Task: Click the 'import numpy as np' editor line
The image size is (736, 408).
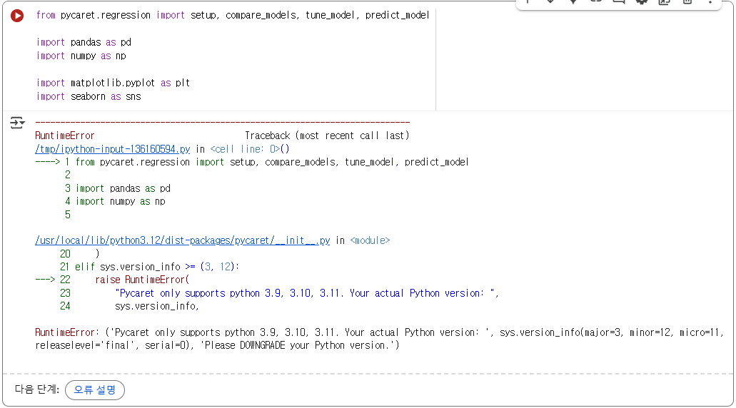Action: click(x=81, y=56)
